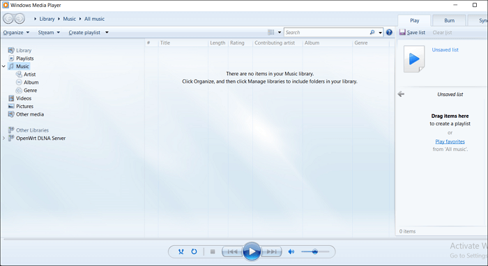Select Album under Music
This screenshot has height=266, width=488.
pos(31,82)
